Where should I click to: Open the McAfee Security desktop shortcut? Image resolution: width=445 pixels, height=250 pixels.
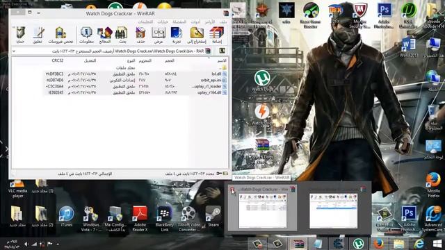360,15
